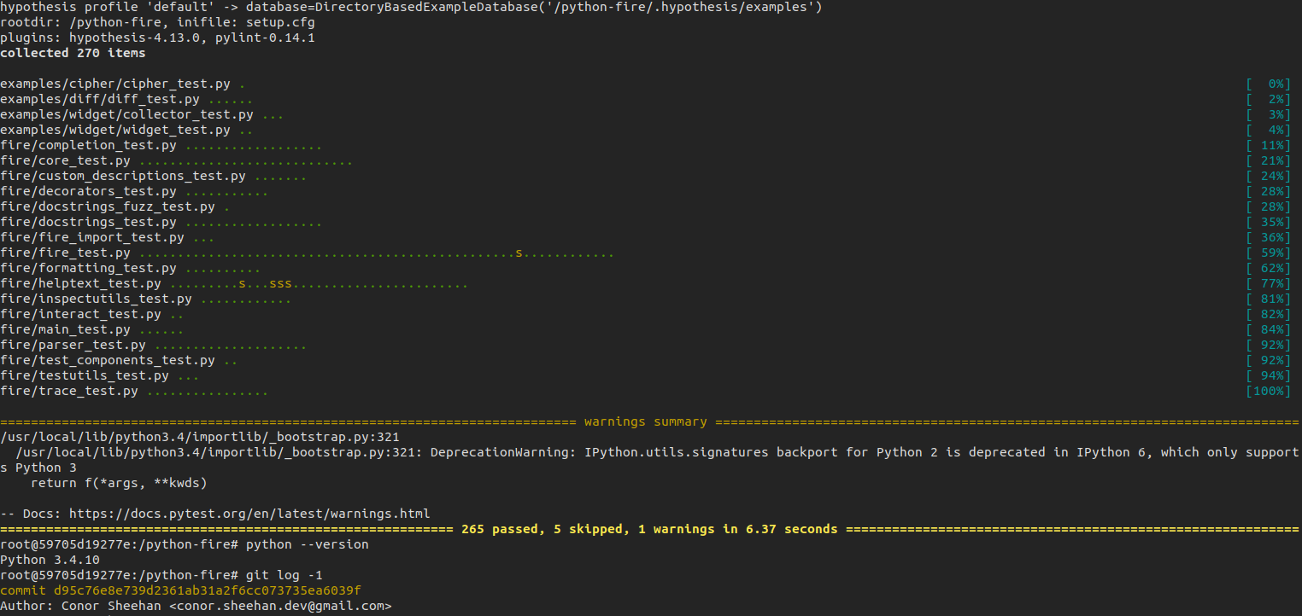Click fire/trace_test.py file name
This screenshot has width=1302, height=616.
coord(69,391)
